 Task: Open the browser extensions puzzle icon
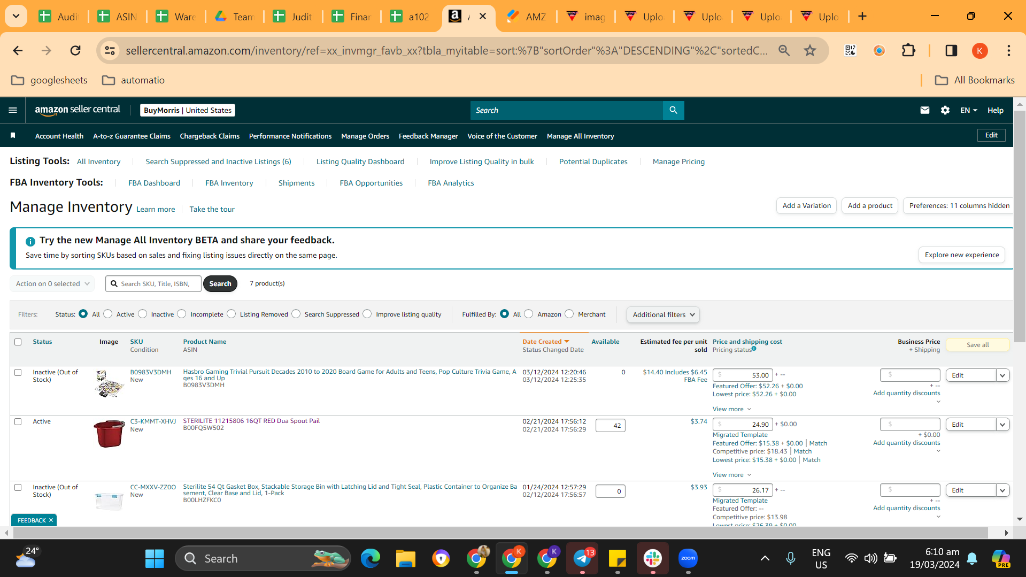pos(908,50)
